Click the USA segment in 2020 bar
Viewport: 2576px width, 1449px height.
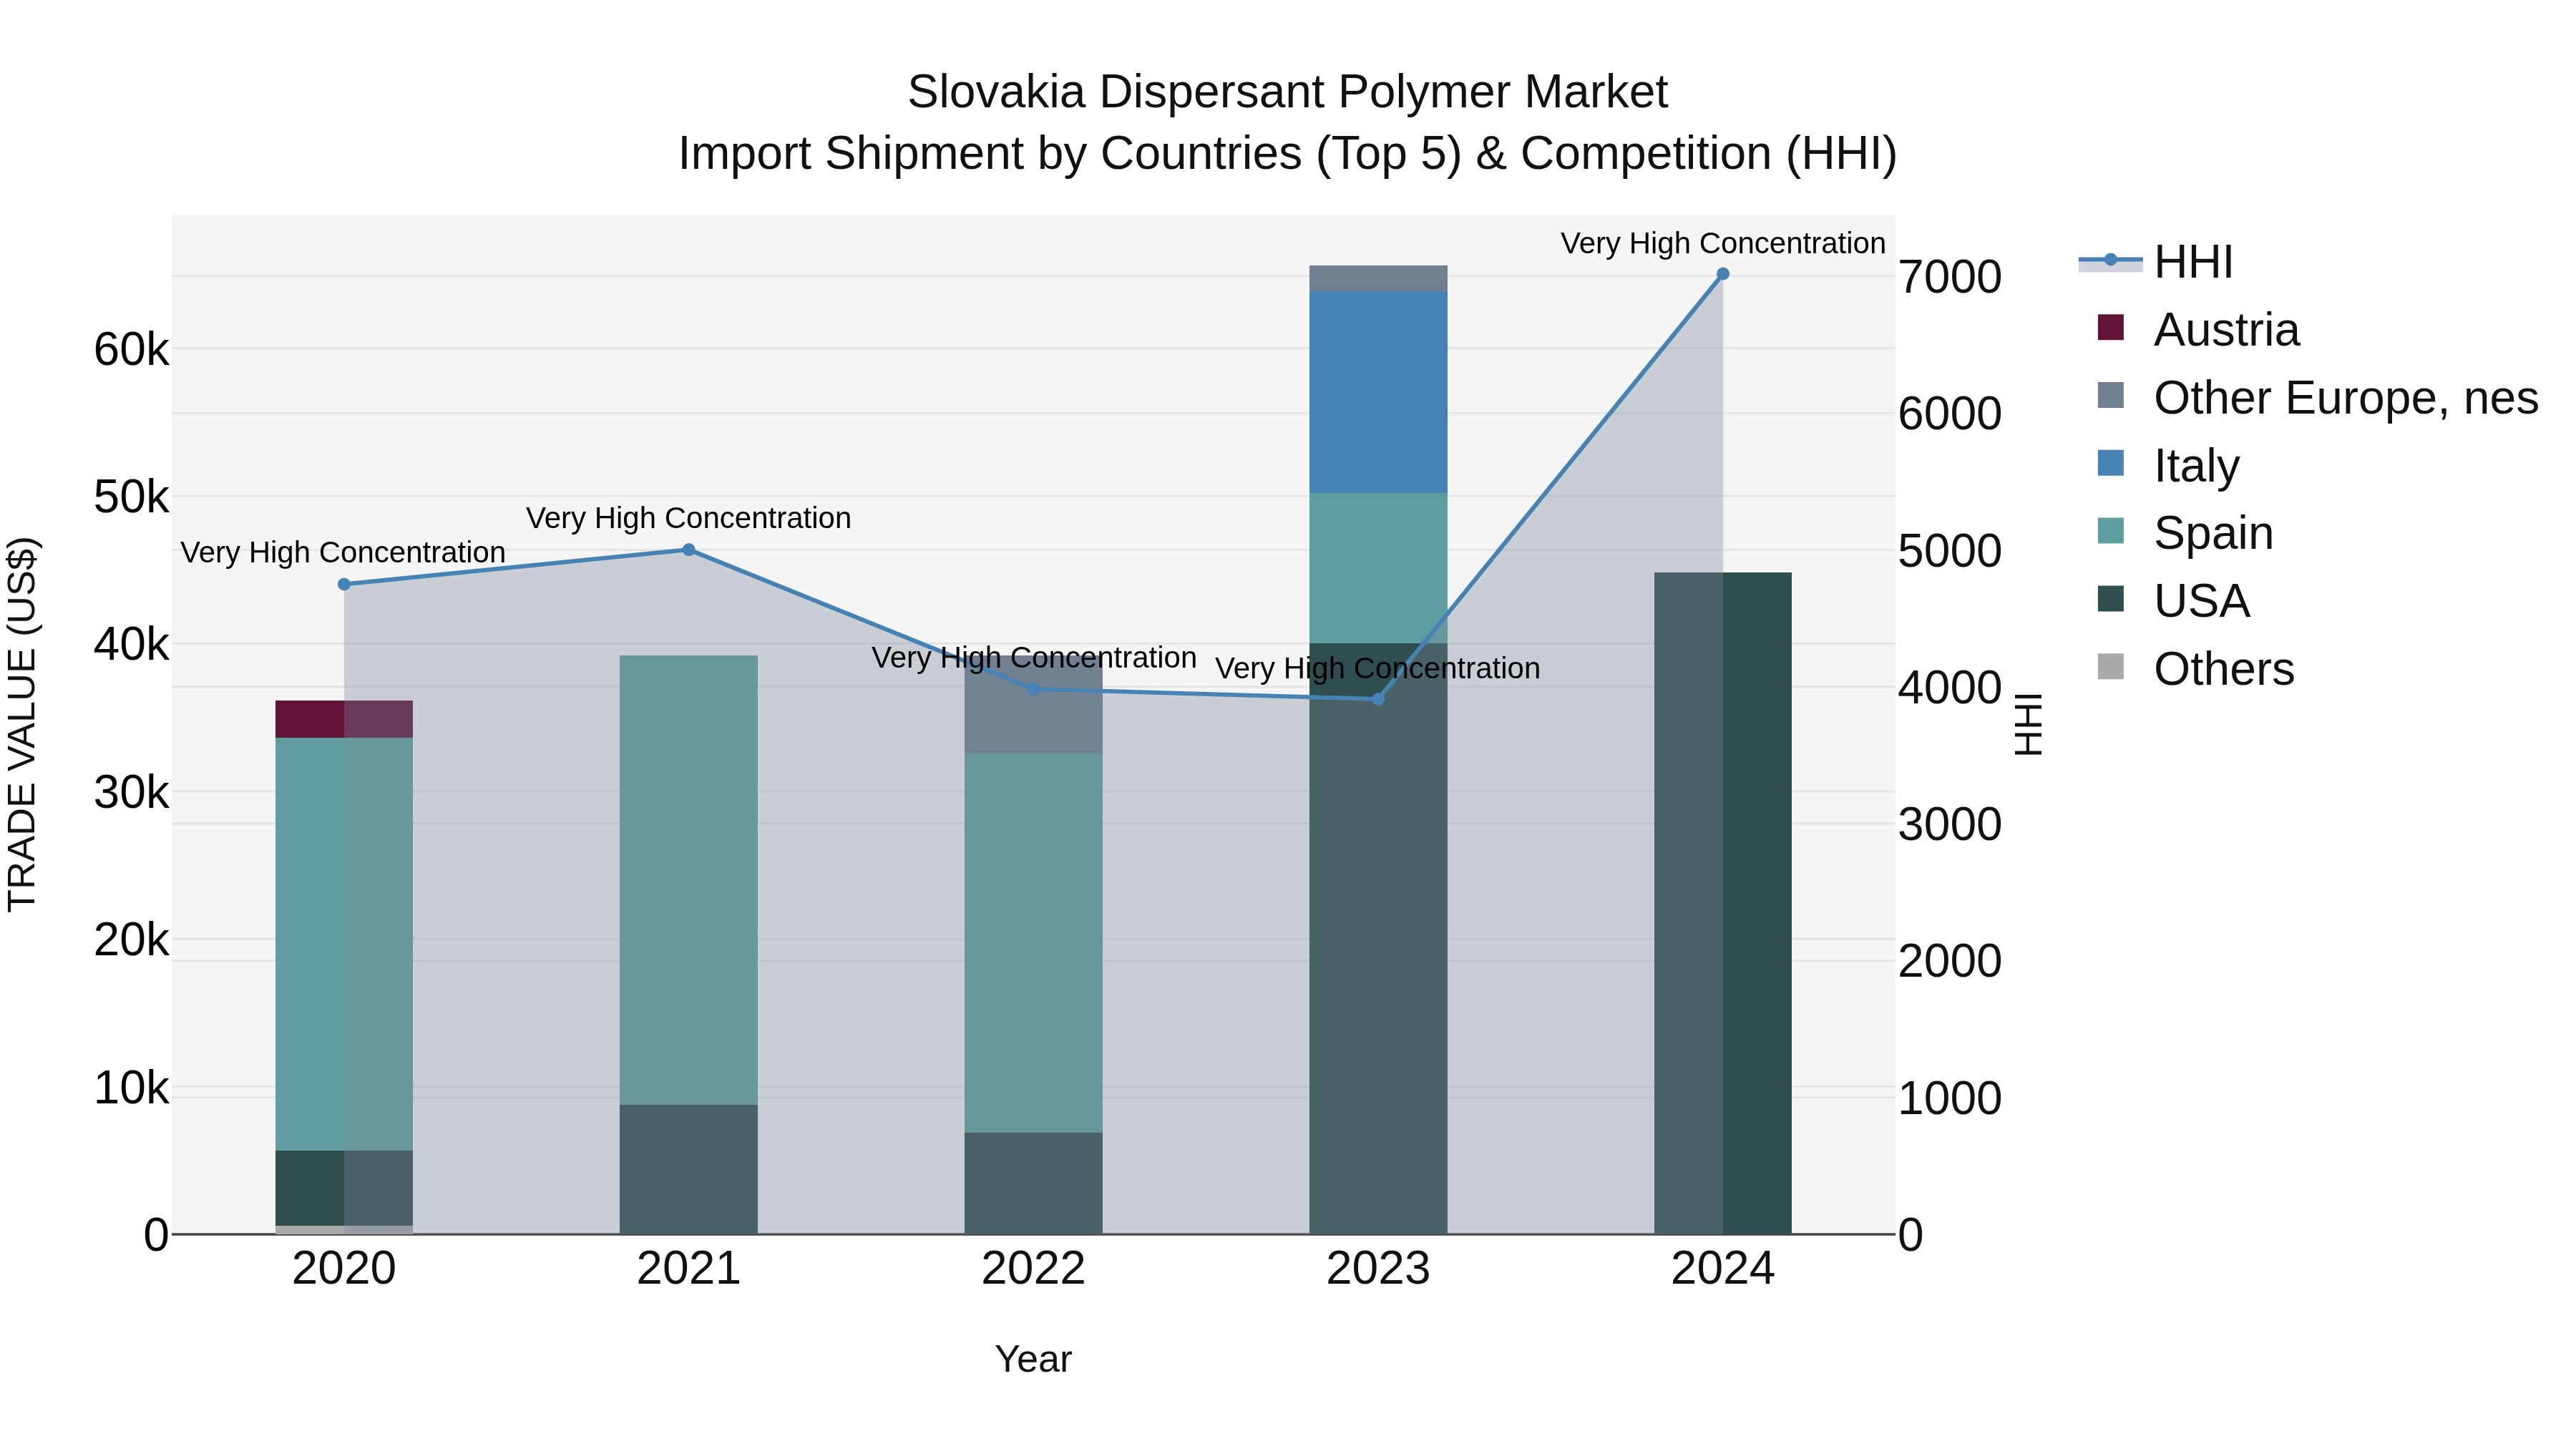tap(344, 1188)
